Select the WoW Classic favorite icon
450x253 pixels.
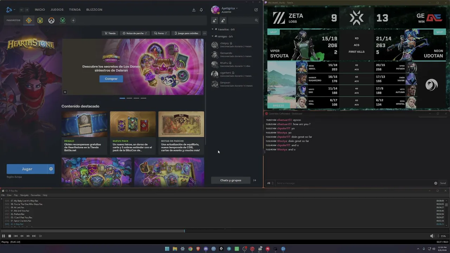(63, 20)
